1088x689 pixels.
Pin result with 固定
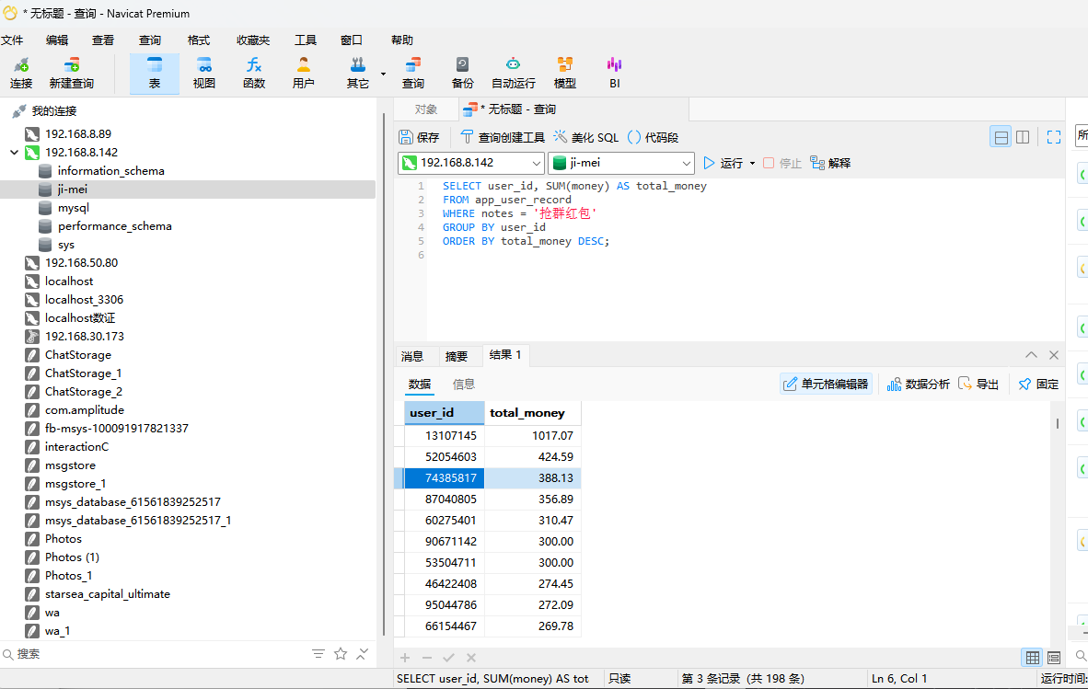pos(1038,384)
